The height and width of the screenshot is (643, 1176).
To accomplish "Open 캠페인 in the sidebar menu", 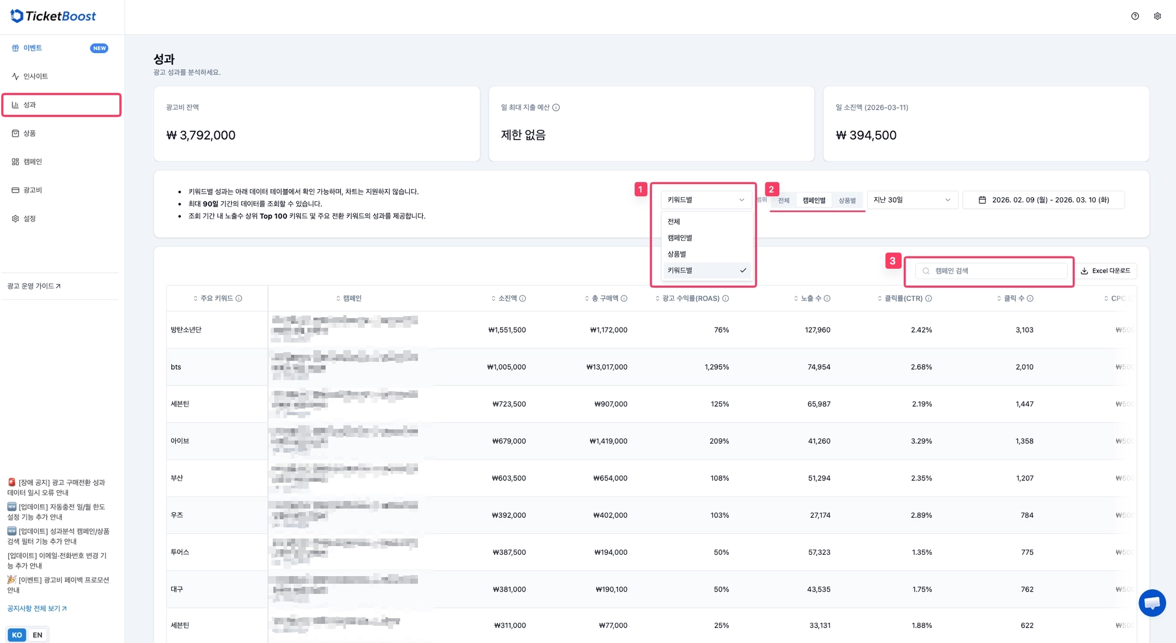I will [x=33, y=161].
